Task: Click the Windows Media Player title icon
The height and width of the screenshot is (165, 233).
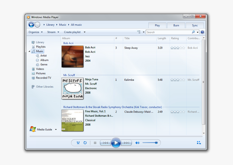Action: coord(28,17)
